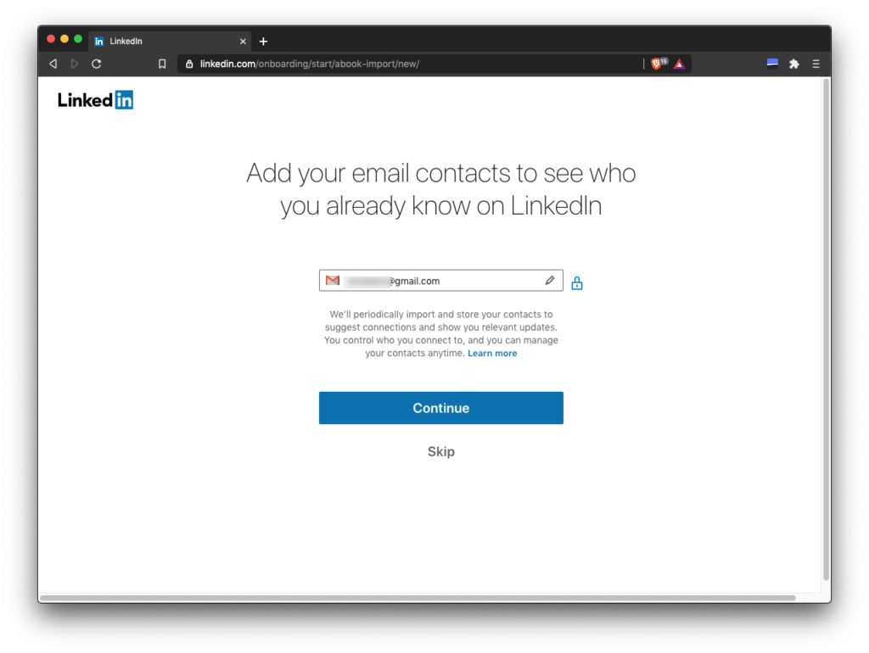Reload the page with refresh icon

97,64
